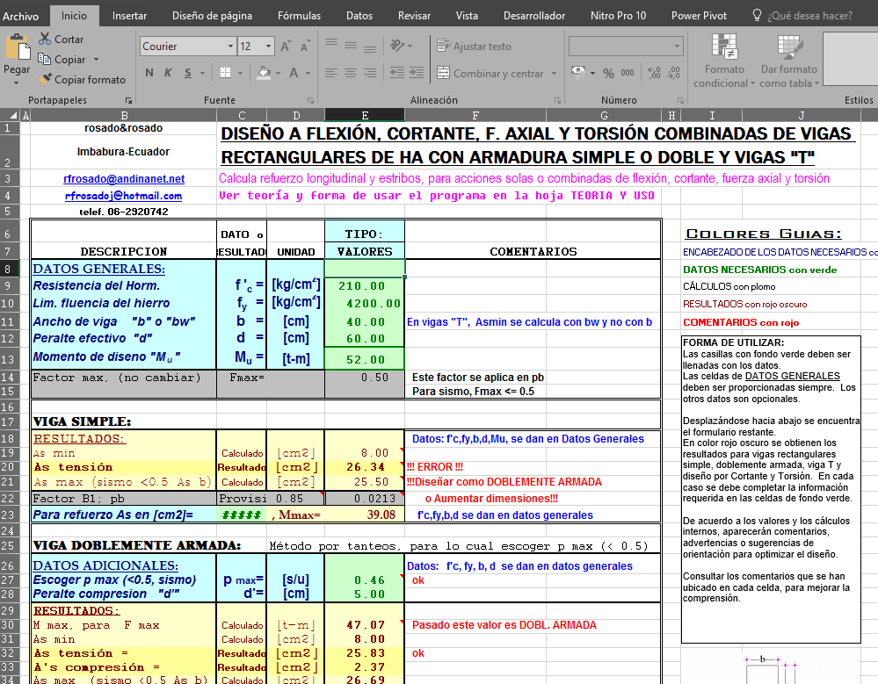Open Power Pivot tab
Screen dimensions: 878x684
[699, 16]
